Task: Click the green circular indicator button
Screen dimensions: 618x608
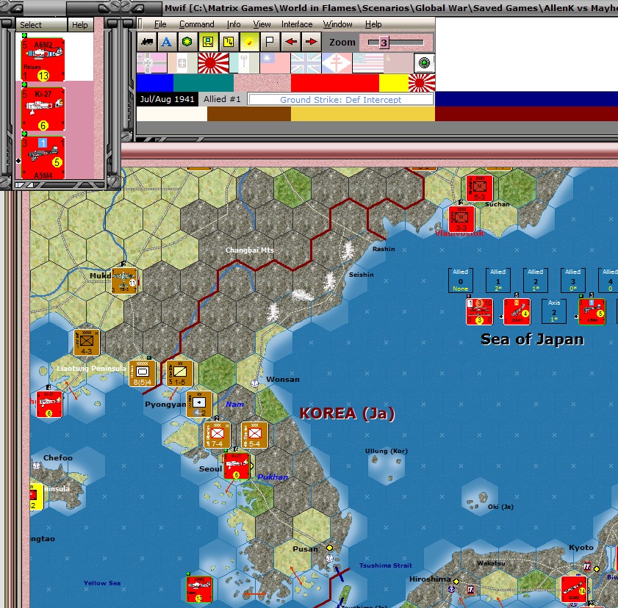Action: click(x=425, y=63)
